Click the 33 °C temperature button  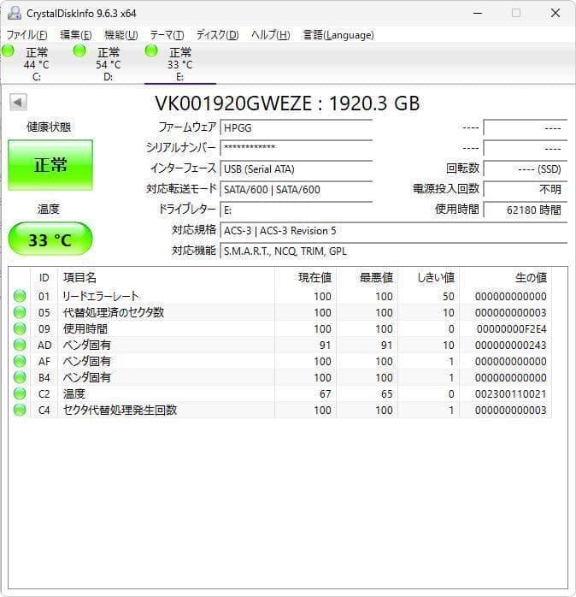(50, 239)
